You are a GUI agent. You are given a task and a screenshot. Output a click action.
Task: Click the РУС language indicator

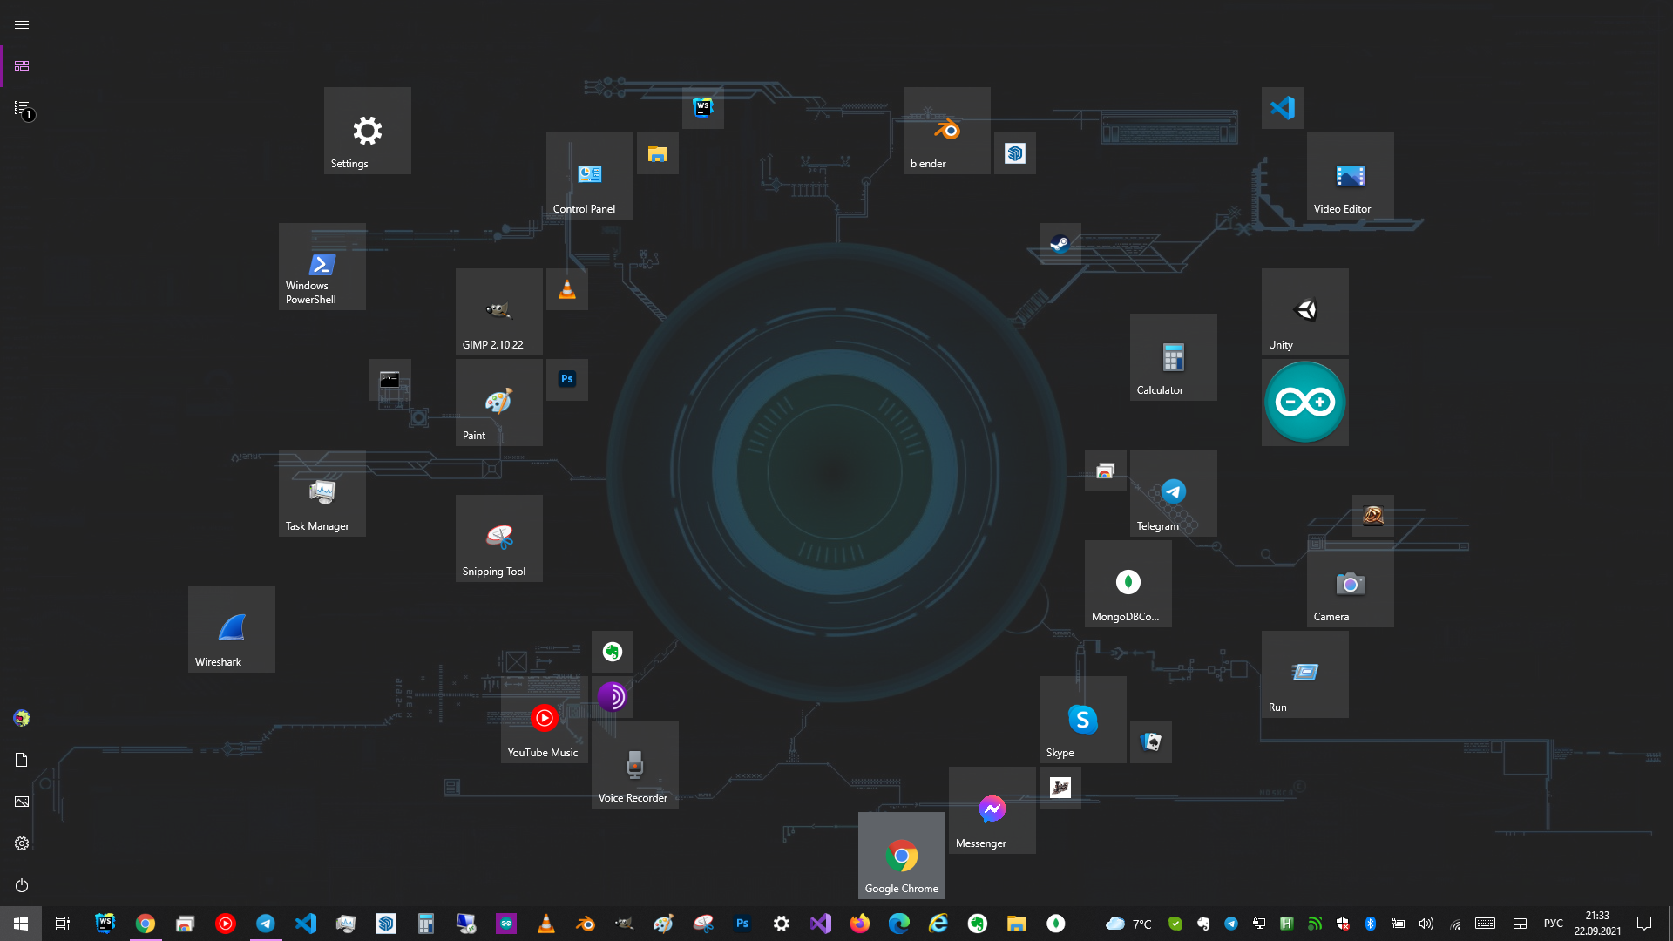pos(1553,924)
